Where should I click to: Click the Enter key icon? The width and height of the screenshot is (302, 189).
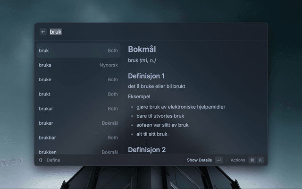[x=219, y=160]
